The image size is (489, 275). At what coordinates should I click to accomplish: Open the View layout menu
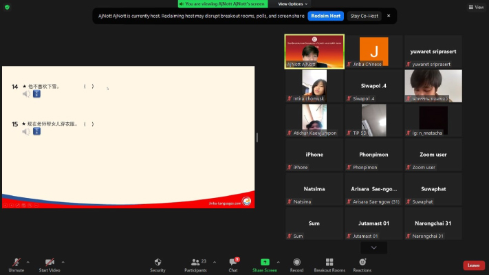click(x=475, y=7)
